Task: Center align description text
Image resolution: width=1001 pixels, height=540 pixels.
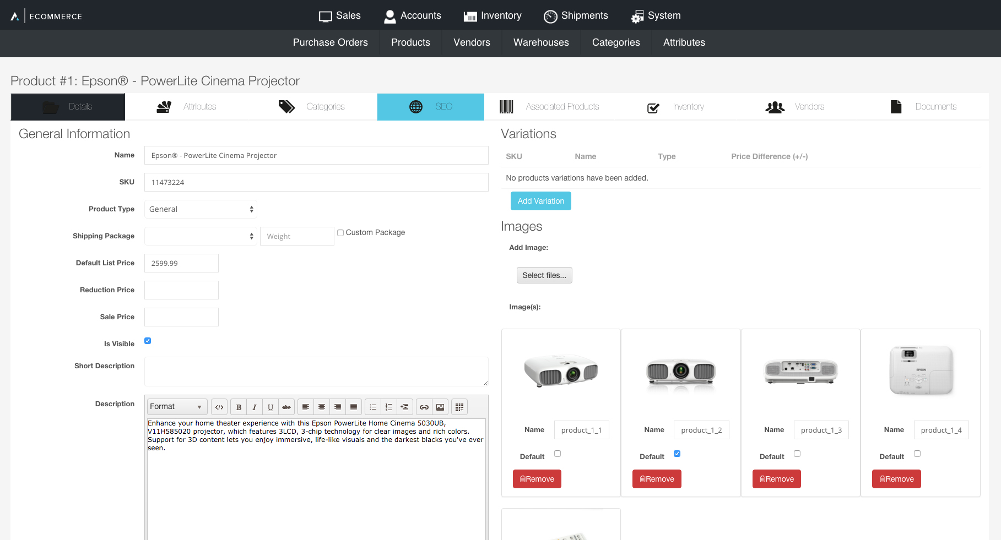Action: 322,407
